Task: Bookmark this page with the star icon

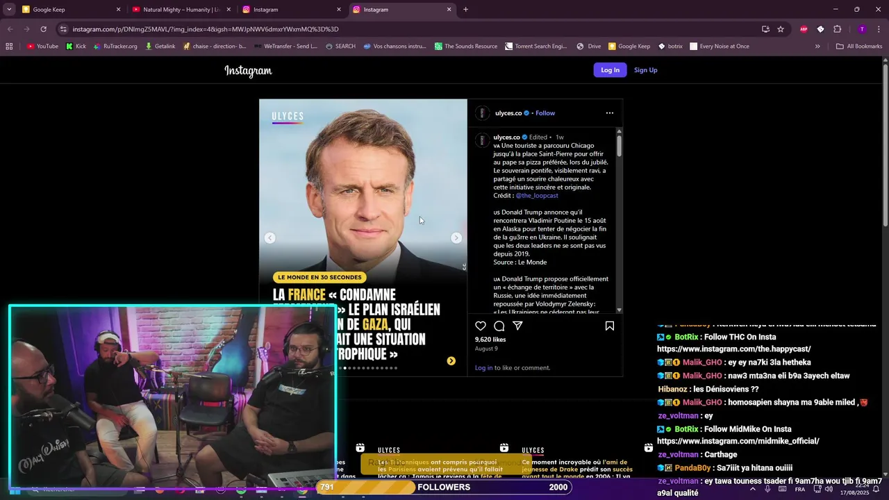Action: [x=781, y=29]
